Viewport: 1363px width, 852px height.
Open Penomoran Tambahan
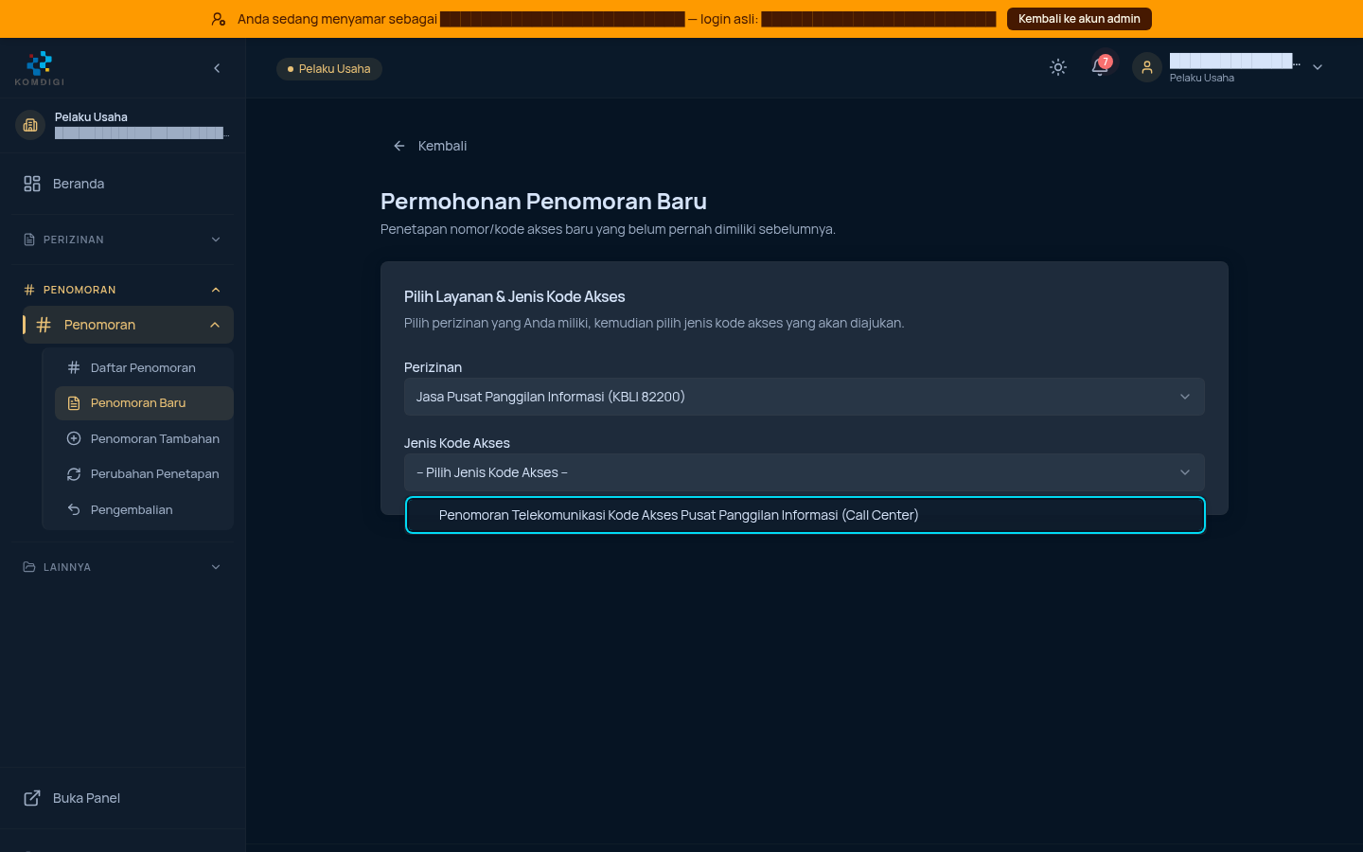click(x=144, y=438)
